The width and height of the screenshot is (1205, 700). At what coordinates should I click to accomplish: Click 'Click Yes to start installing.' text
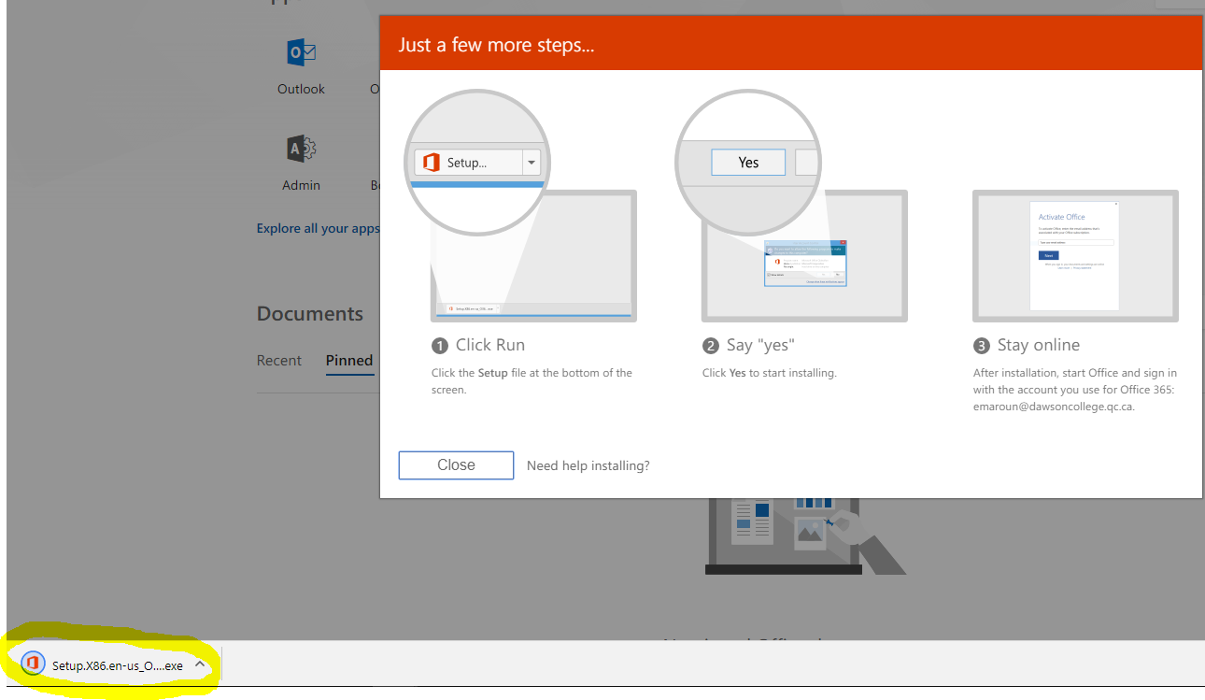tap(770, 373)
